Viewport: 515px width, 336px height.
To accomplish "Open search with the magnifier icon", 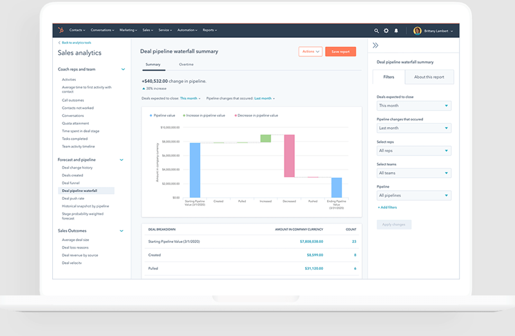I will point(377,30).
